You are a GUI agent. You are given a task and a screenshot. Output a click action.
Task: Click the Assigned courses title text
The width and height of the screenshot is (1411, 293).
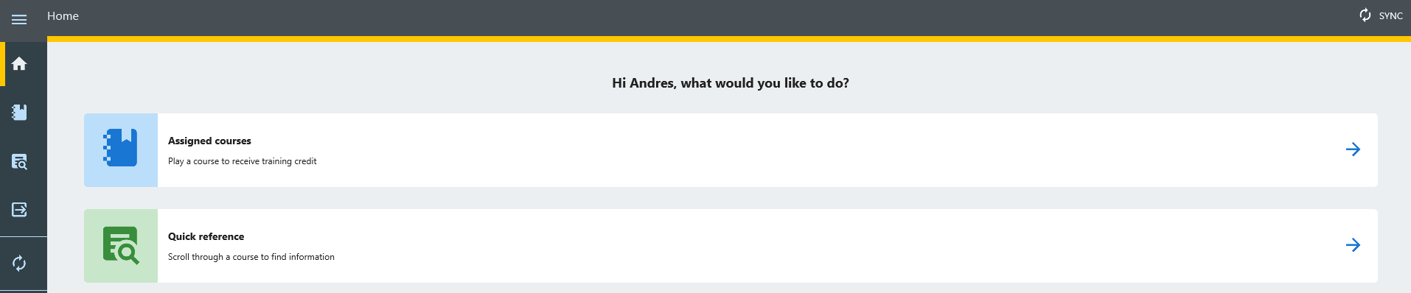click(209, 141)
